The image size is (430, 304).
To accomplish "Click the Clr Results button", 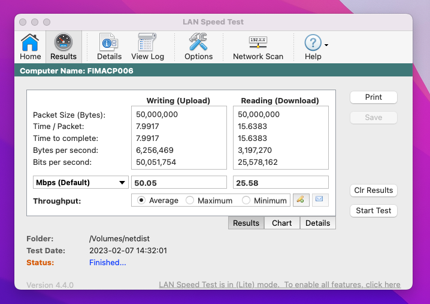I will point(374,191).
